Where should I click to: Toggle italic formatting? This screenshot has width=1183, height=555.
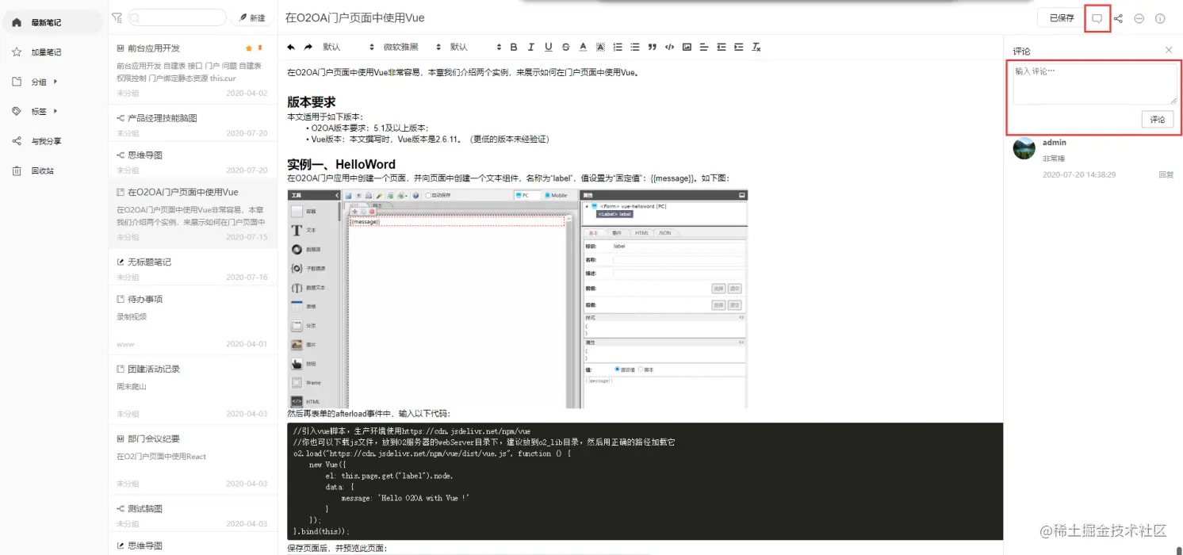(531, 47)
